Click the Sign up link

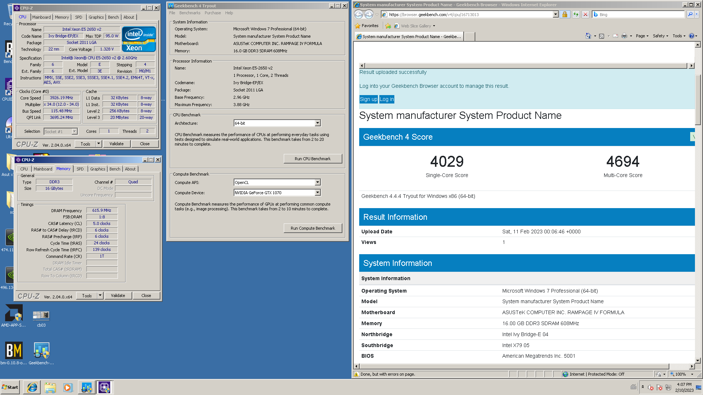coord(368,99)
